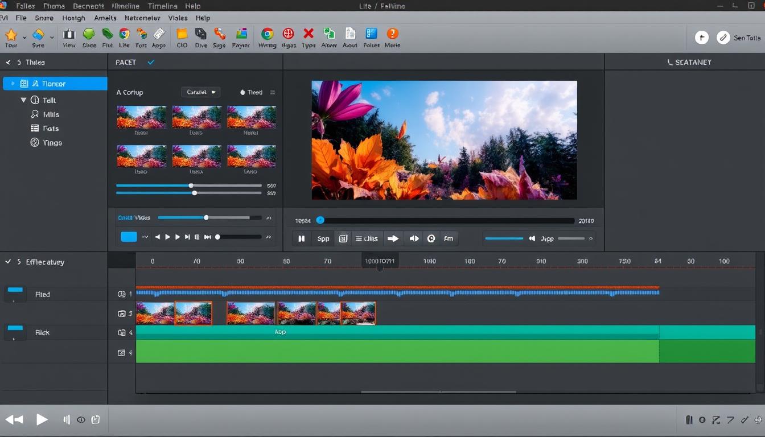Click the green 'Slice' toolbar icon

89,34
